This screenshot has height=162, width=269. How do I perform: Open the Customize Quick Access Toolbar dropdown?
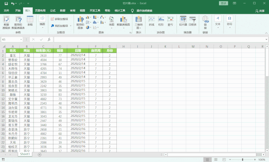point(28,3)
